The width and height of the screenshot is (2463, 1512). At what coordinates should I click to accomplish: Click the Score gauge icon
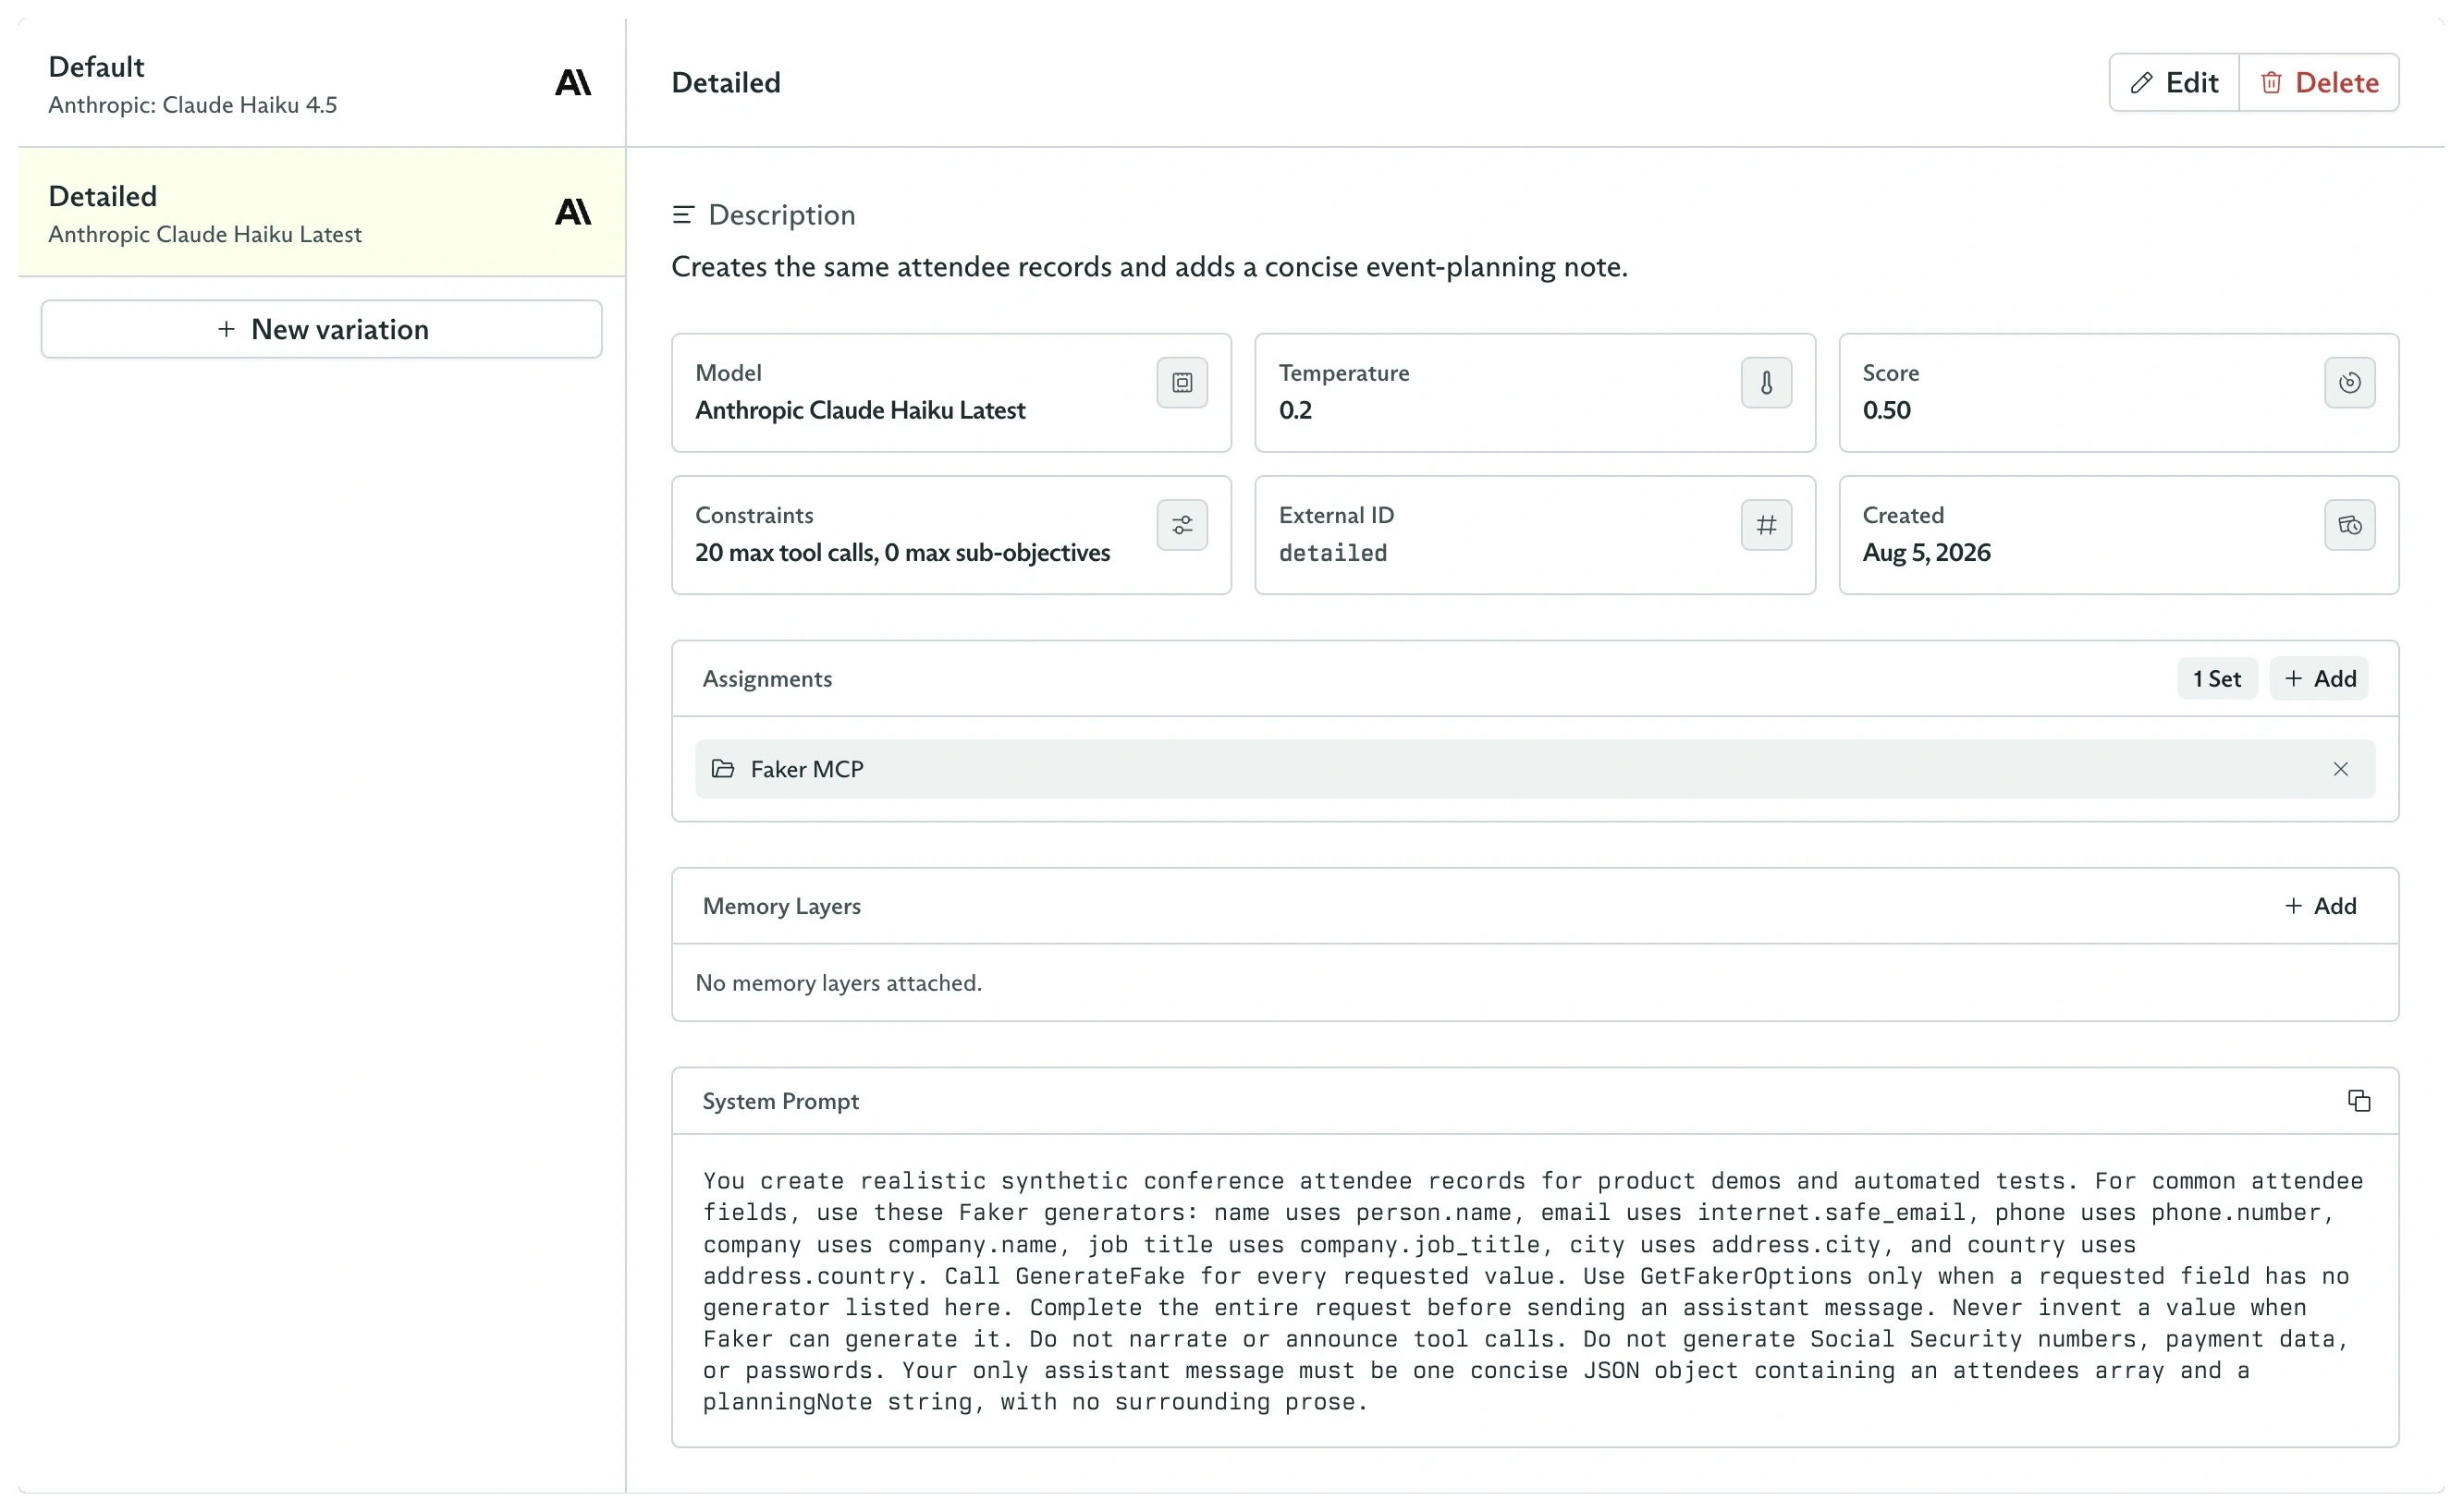point(2349,383)
